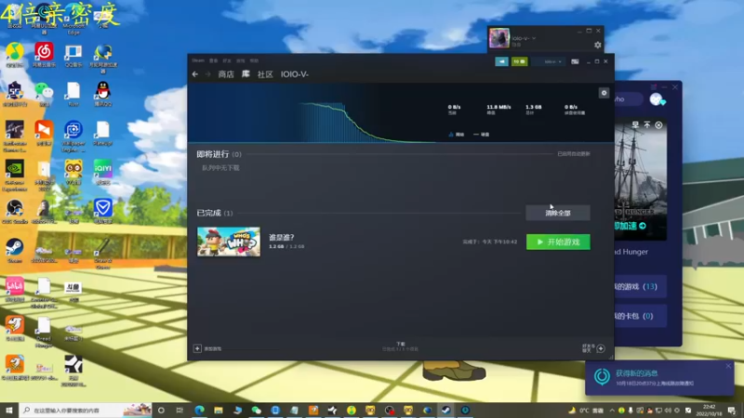Open the WeChat desktop shortcut
This screenshot has height=418, width=744.
(44, 94)
